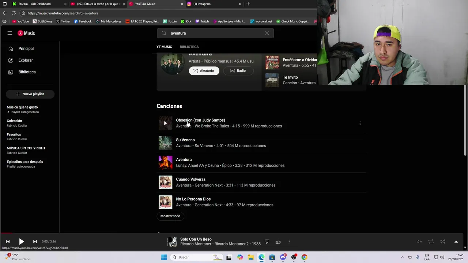Open the Futbin bookmark
Viewport: 468px width, 263px height.
coord(170,22)
